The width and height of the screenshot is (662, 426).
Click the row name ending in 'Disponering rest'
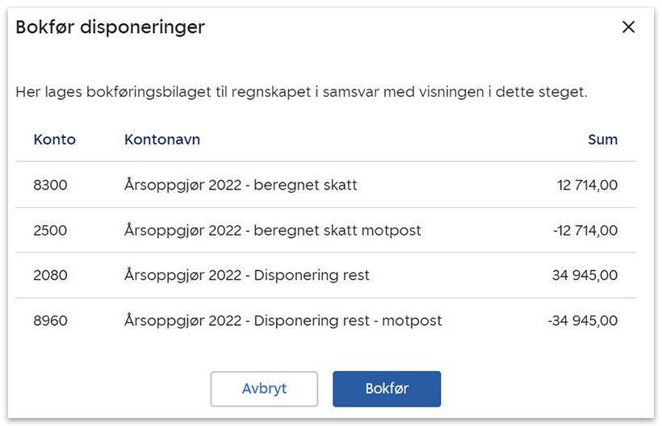coord(247,276)
